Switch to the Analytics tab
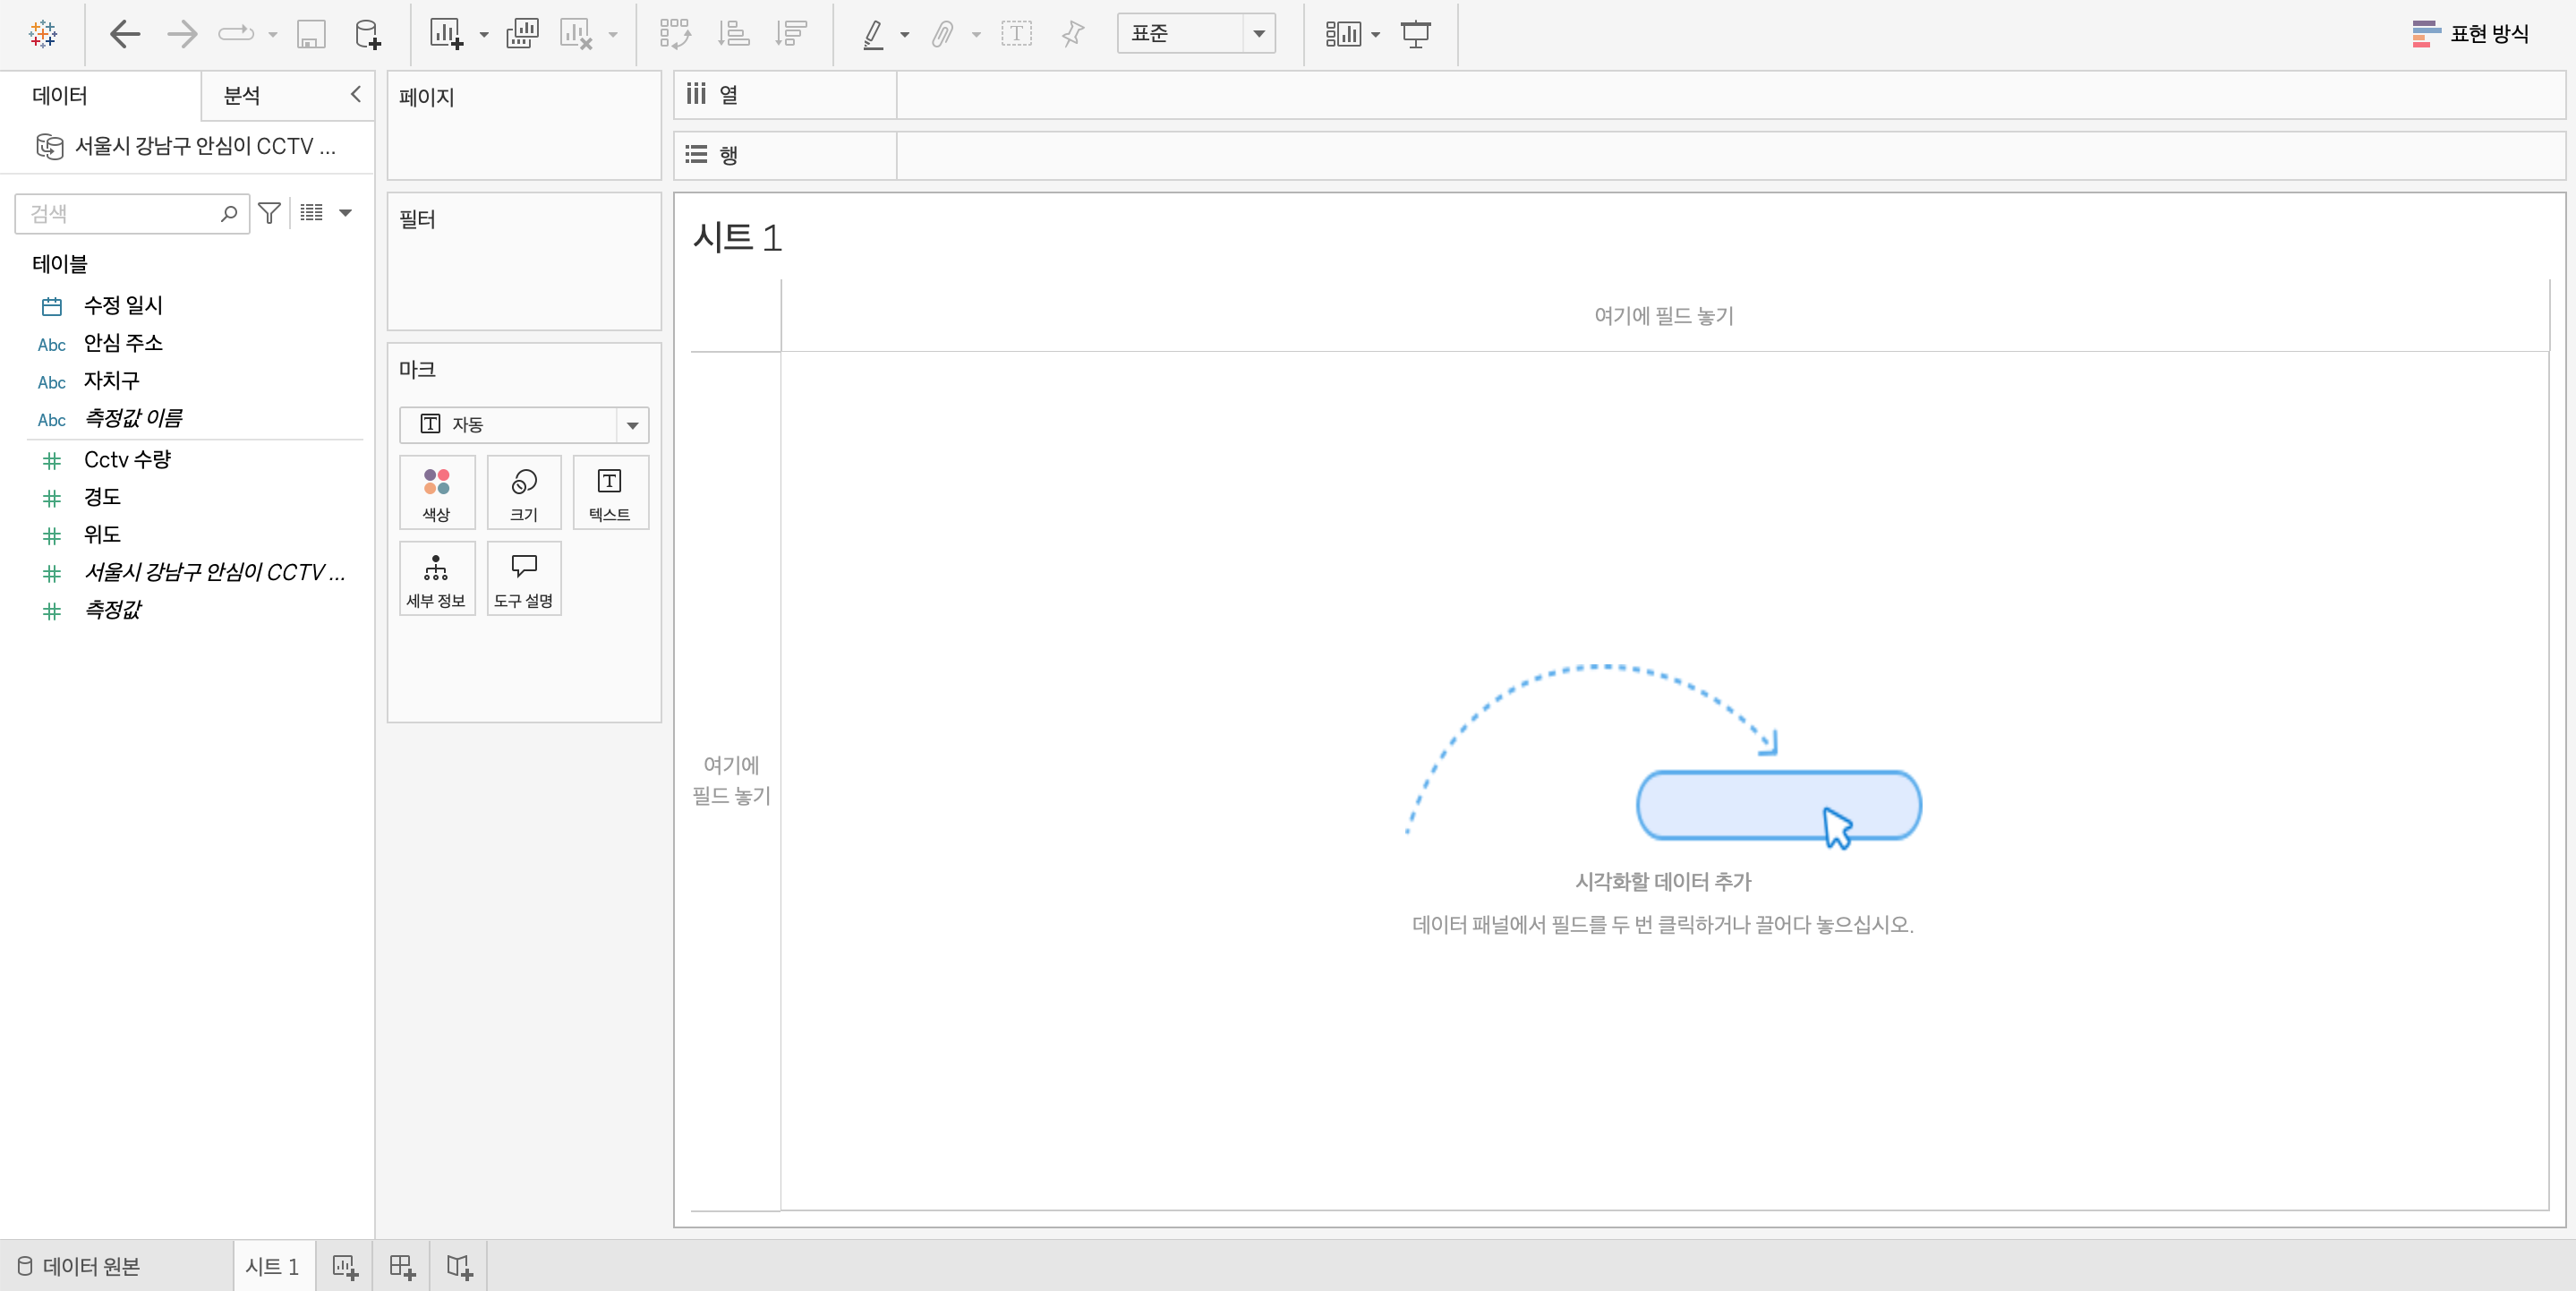This screenshot has height=1291, width=2576. coord(242,96)
